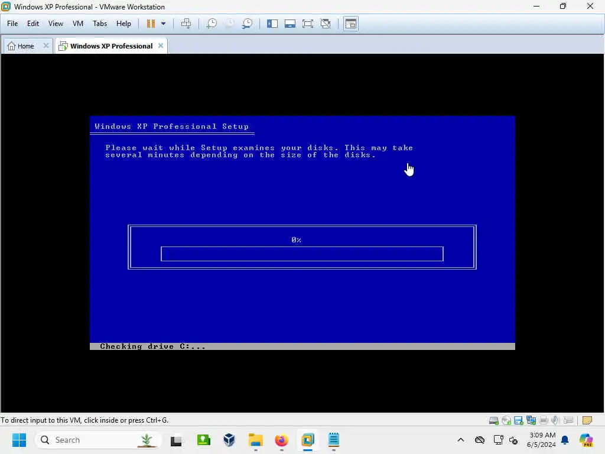605x454 pixels.
Task: Open File Explorer from the taskbar
Action: 255,440
